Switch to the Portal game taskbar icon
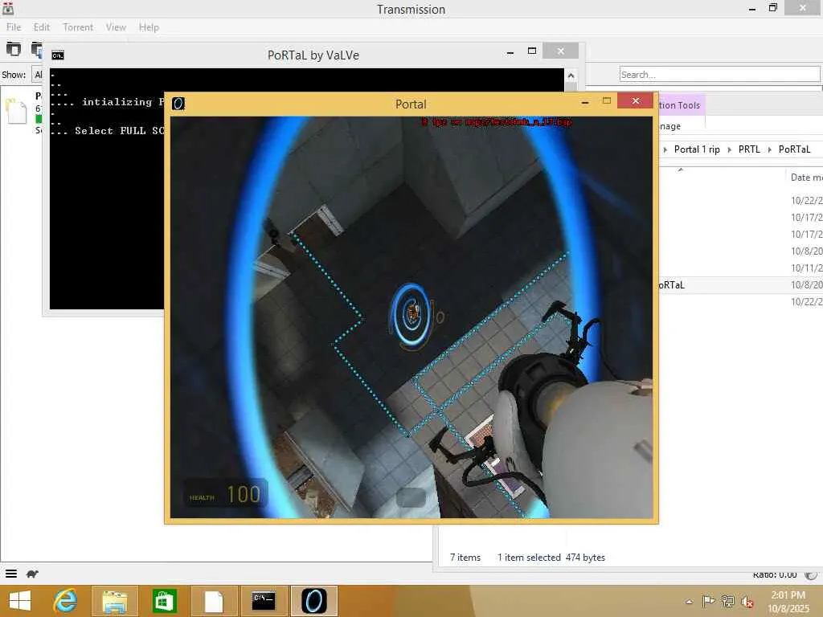This screenshot has height=617, width=823. (x=314, y=601)
